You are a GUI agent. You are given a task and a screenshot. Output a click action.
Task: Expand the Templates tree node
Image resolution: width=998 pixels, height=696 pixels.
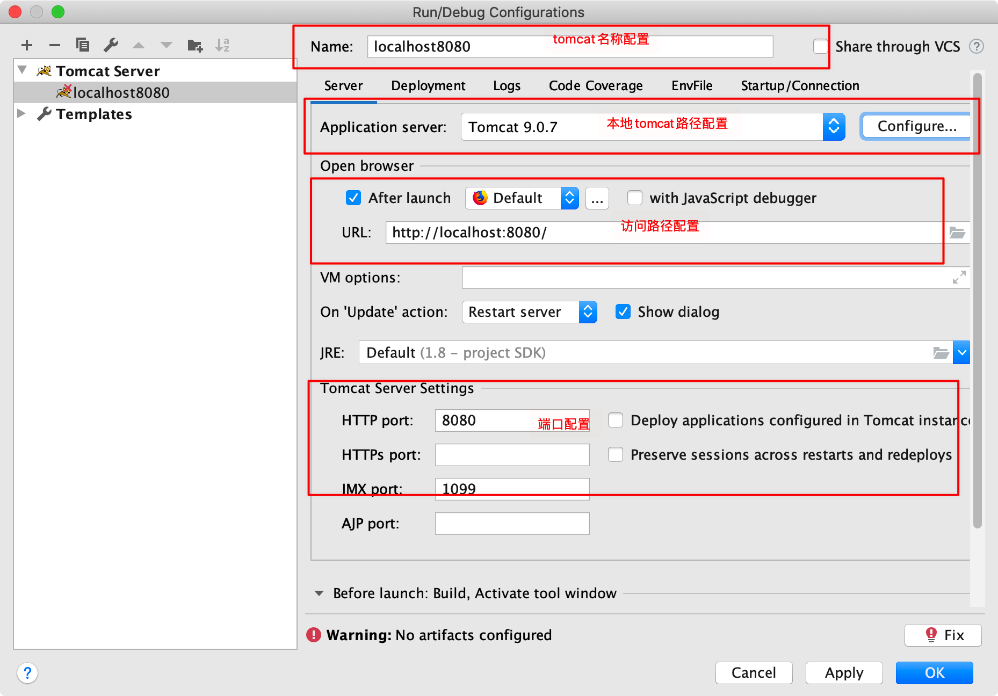pyautogui.click(x=21, y=113)
